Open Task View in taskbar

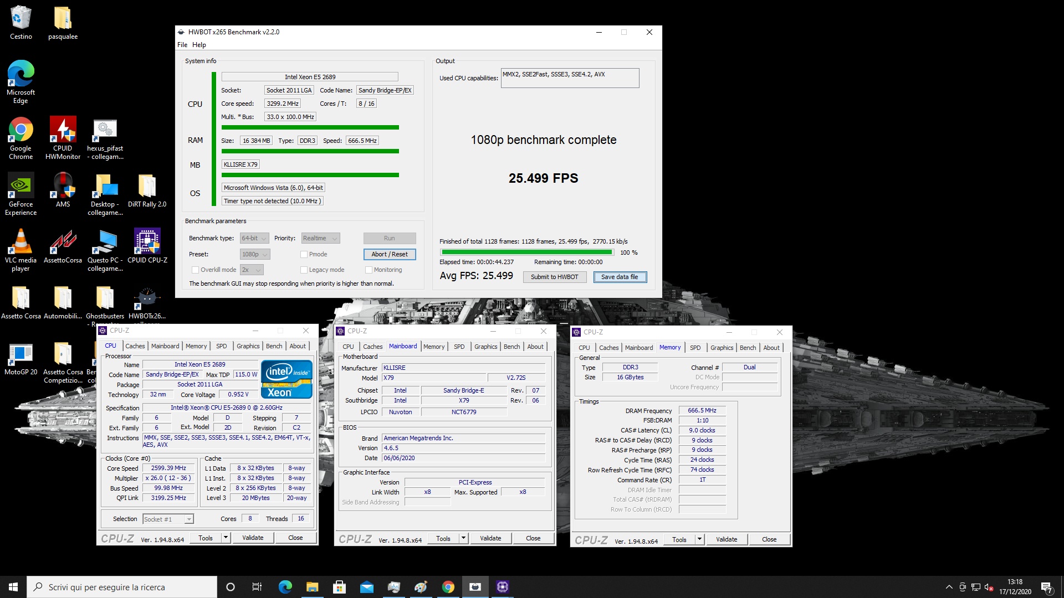coord(257,587)
